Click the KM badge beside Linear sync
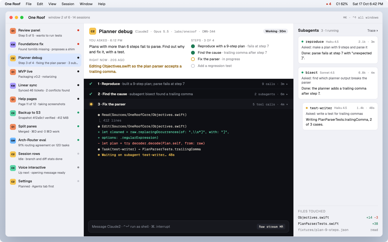Viewport: 388px width, 242px height. [x=13, y=86]
